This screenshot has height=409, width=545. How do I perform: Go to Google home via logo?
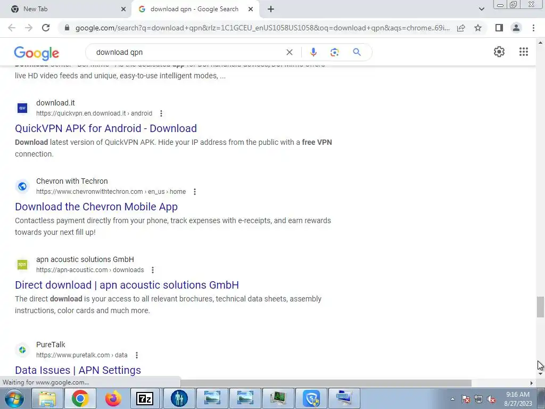[37, 53]
